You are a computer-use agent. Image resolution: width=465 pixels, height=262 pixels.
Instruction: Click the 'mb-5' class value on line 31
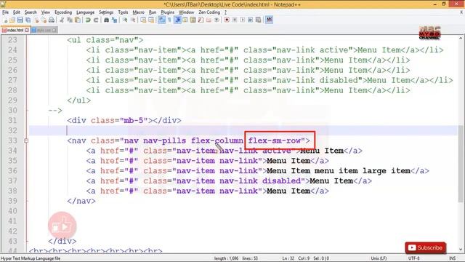[134, 120]
